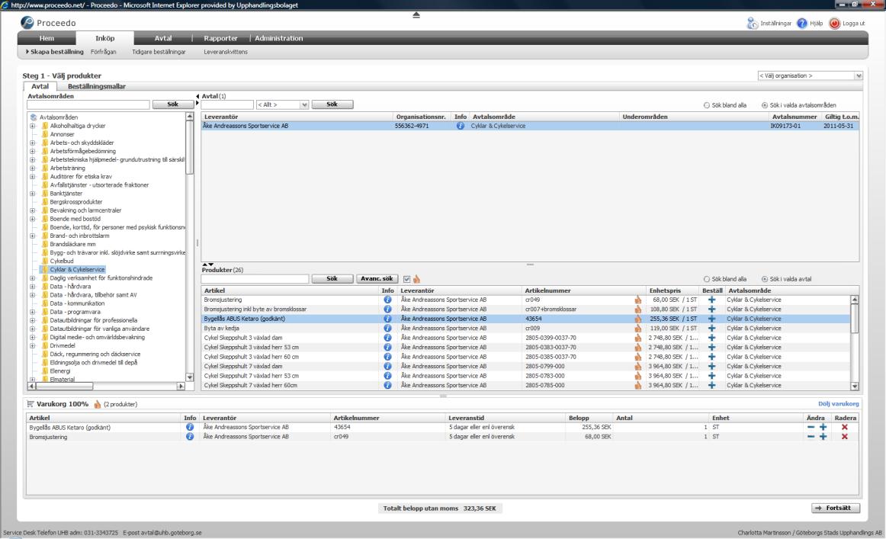886x539 pixels.
Task: Expand the Banktjänster tree node
Action: click(33, 194)
